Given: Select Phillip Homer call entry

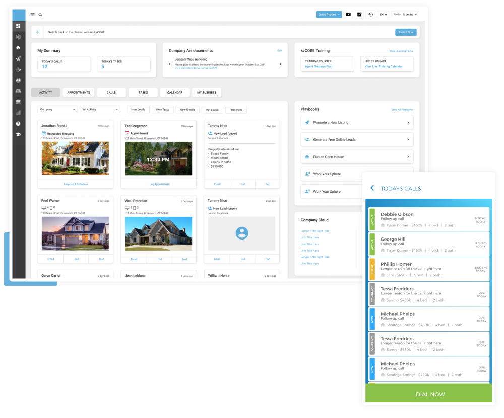Looking at the screenshot, I should (x=429, y=269).
